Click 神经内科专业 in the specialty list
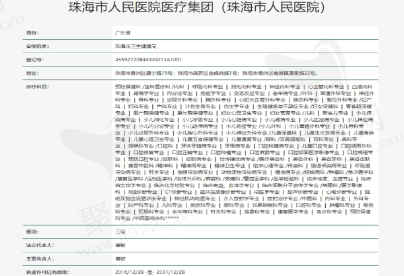Viewport: 404px width, 276px height. [285, 87]
